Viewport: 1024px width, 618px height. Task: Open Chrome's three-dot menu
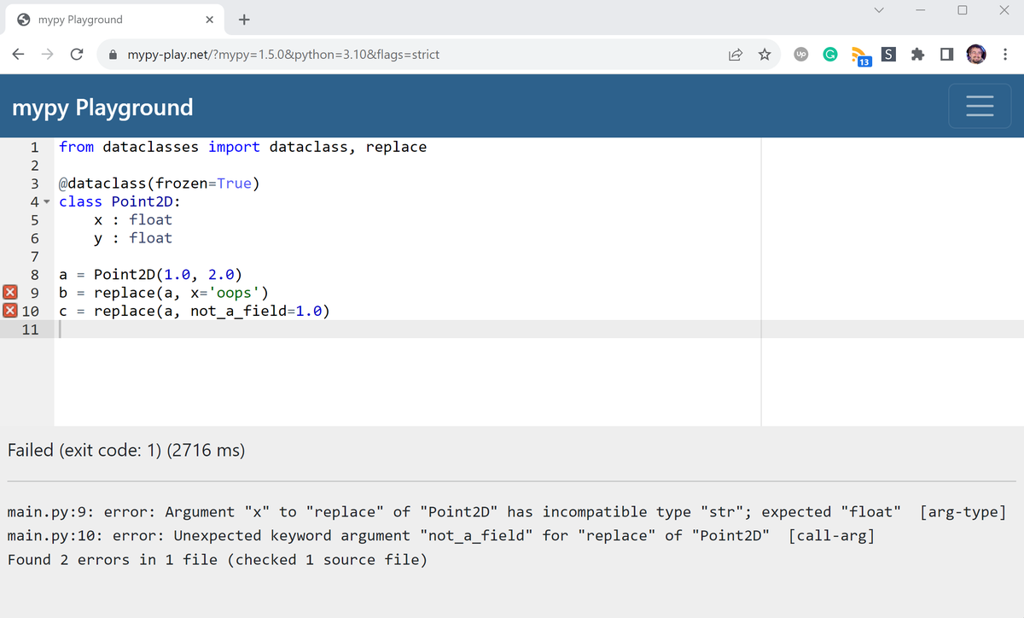click(x=1006, y=55)
